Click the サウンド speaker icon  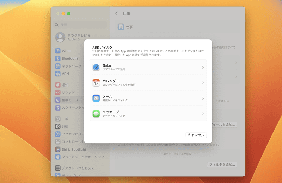pos(57,93)
